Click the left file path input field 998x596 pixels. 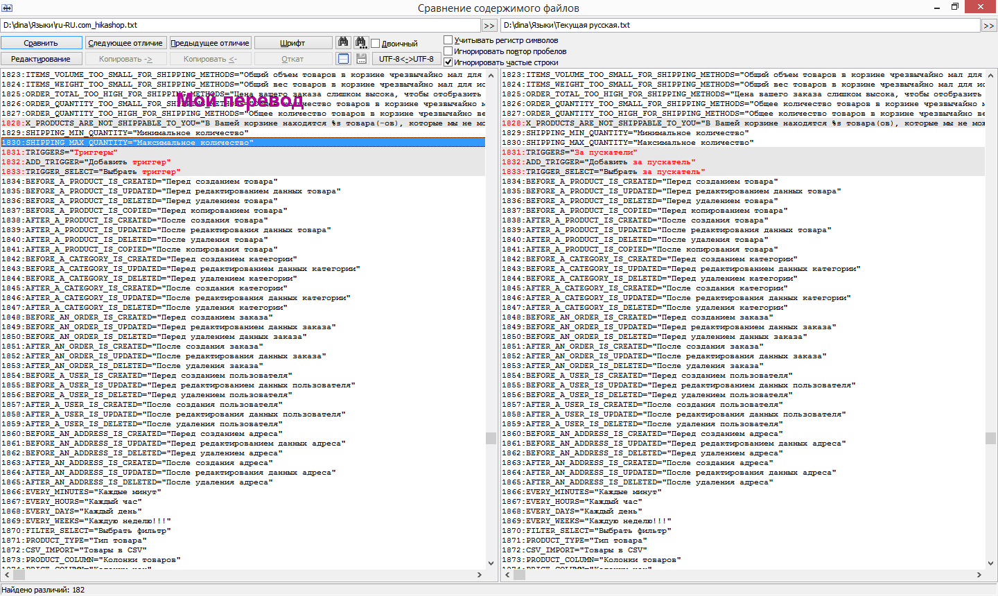tap(240, 25)
